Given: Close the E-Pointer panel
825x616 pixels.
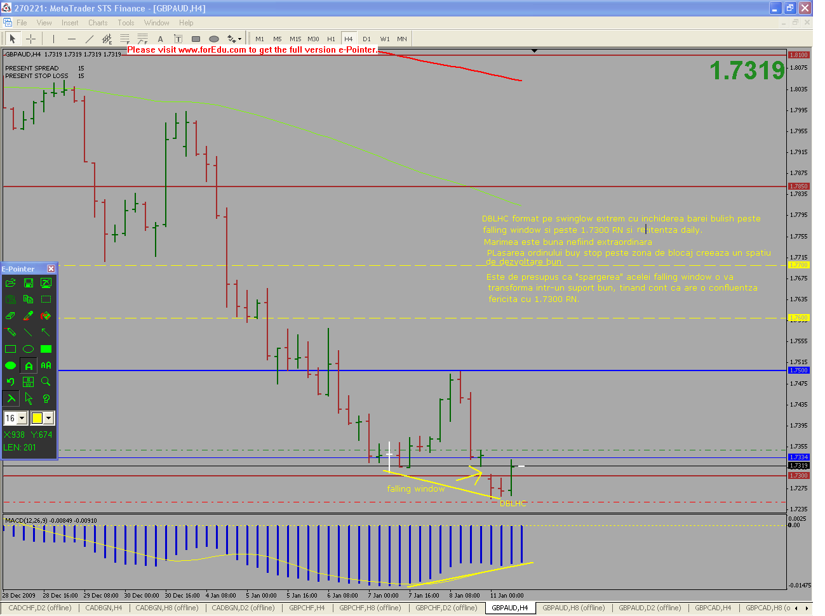Looking at the screenshot, I should coord(51,269).
